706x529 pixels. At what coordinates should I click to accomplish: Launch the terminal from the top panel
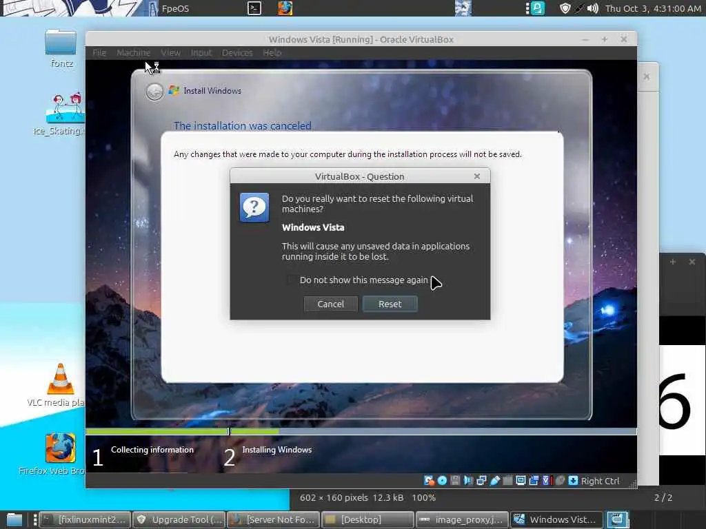254,8
